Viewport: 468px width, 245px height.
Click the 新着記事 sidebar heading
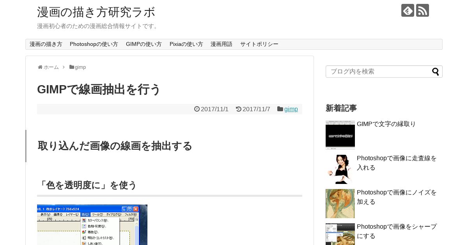click(x=341, y=108)
